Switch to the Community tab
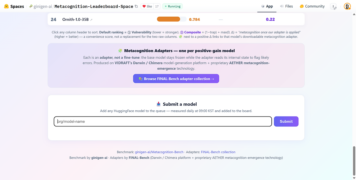 312,6
